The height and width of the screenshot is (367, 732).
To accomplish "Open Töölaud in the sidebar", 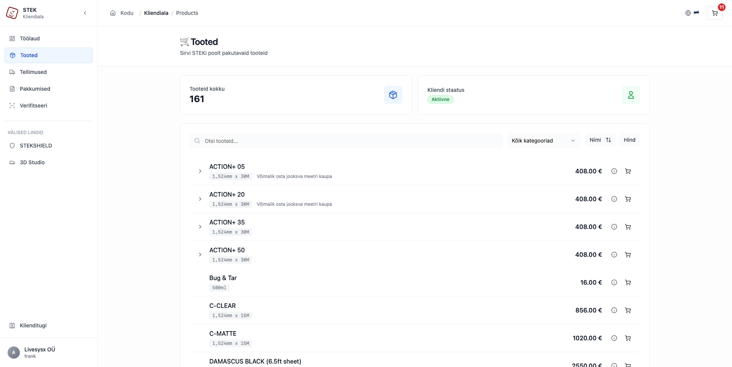I will pos(48,38).
